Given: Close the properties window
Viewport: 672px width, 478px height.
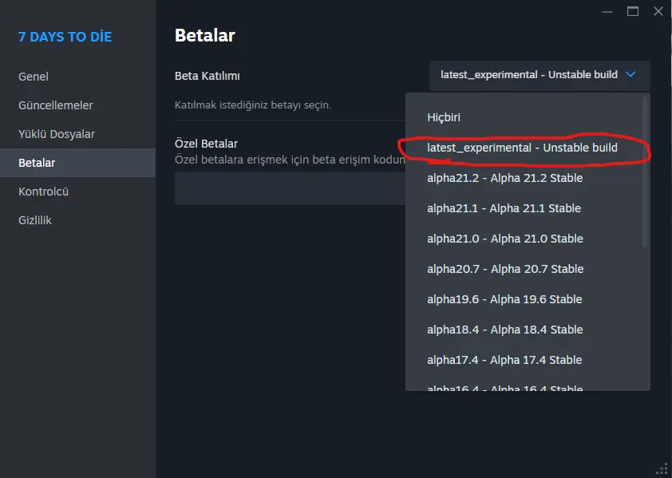Looking at the screenshot, I should pos(658,12).
